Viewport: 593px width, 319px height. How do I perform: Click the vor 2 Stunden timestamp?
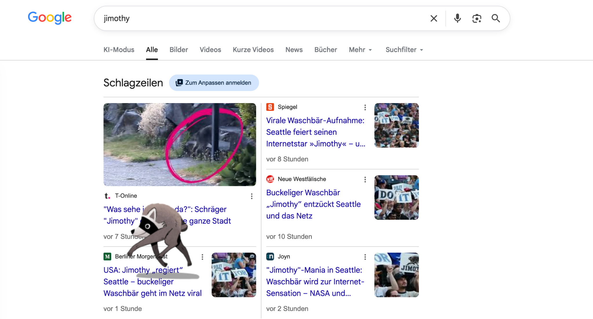(x=287, y=309)
